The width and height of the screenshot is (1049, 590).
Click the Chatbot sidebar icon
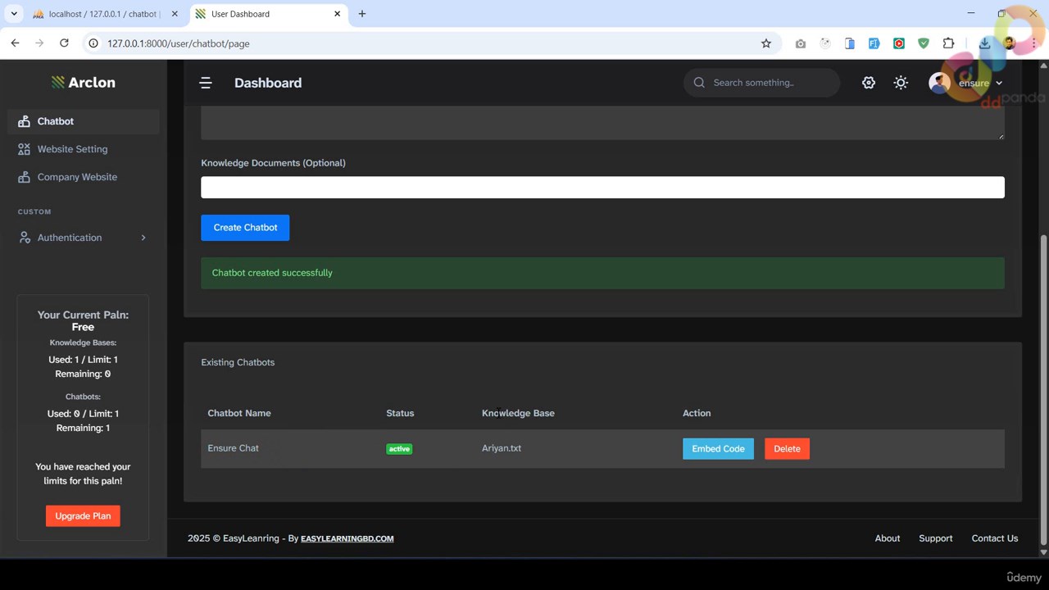(x=24, y=121)
